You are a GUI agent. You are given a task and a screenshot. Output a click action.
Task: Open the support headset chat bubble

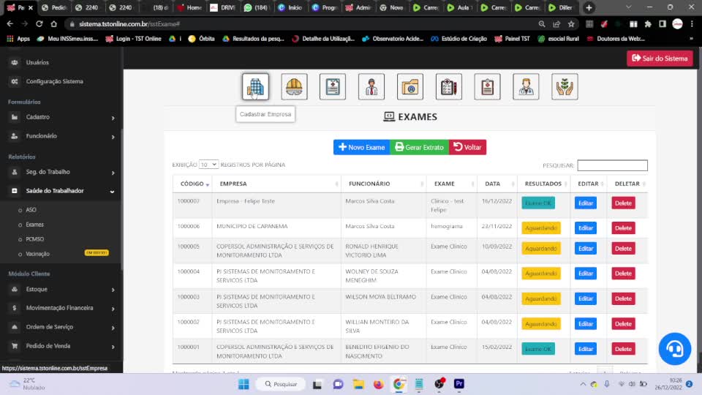[675, 349]
